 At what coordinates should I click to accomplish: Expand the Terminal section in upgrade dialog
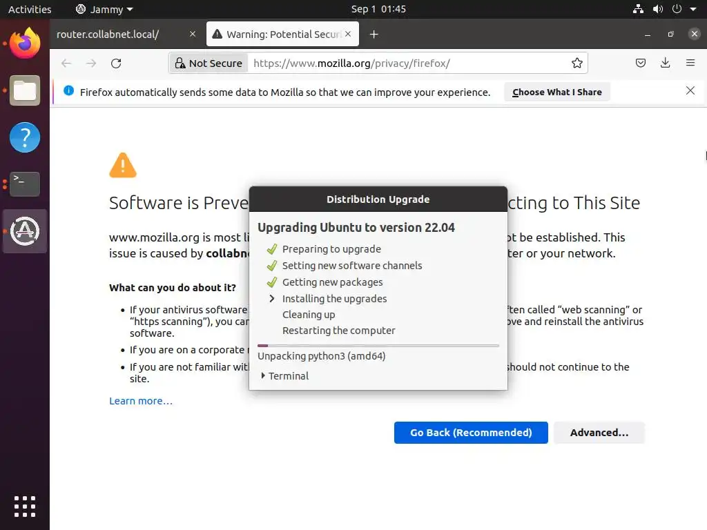click(x=285, y=376)
